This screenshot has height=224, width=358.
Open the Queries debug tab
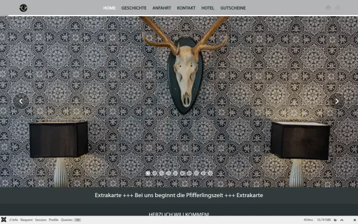[x=71, y=220]
